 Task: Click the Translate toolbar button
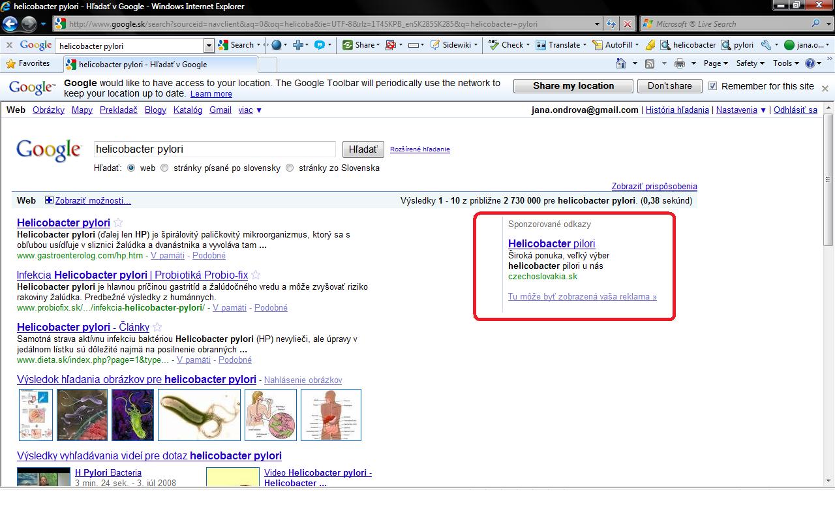tap(558, 45)
